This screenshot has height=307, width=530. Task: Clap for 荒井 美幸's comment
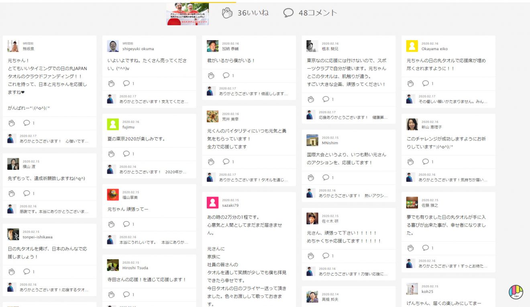point(211,161)
